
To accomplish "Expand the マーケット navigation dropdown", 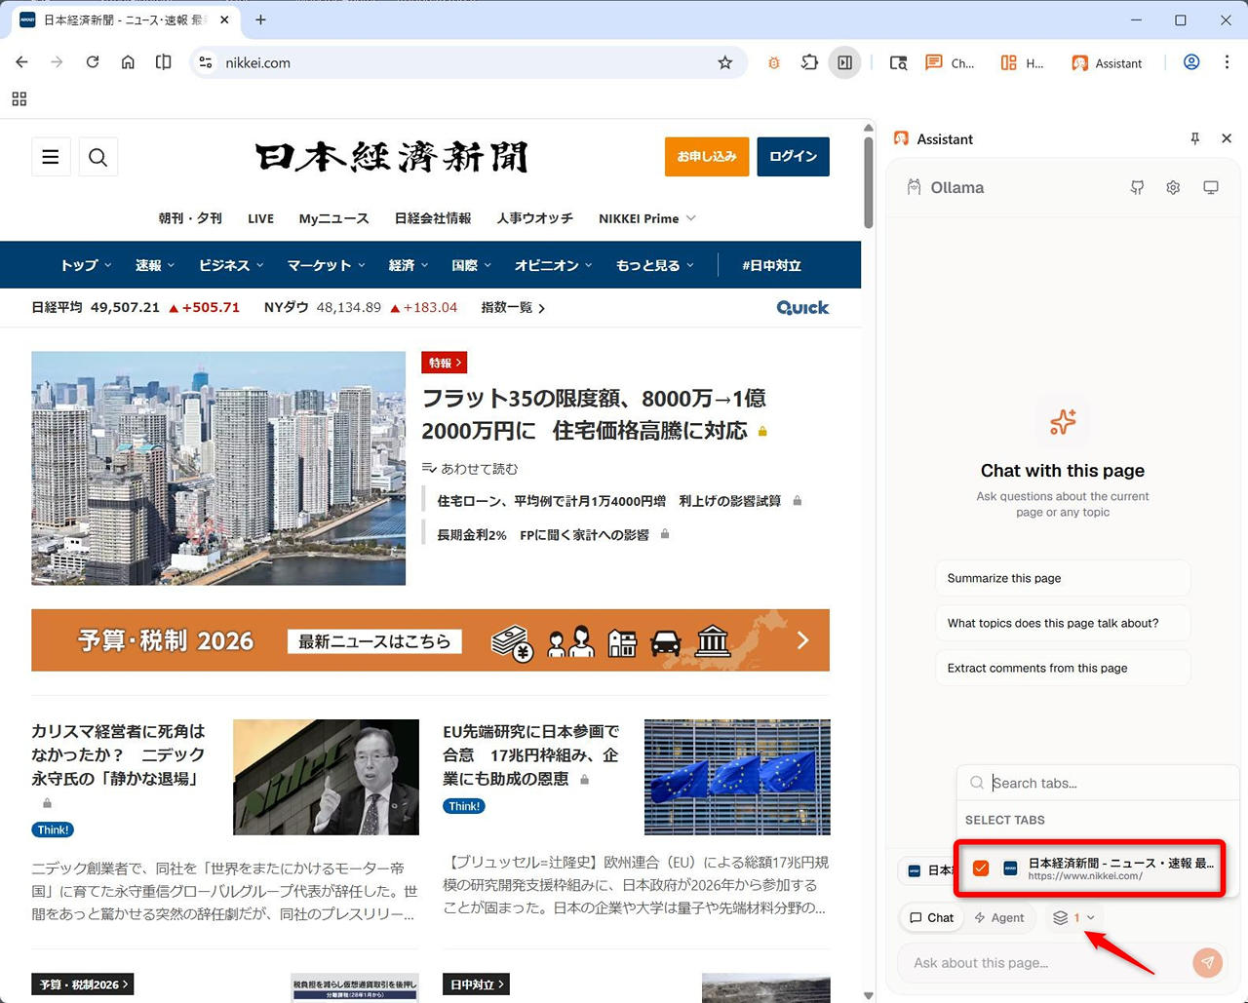I will 326,265.
